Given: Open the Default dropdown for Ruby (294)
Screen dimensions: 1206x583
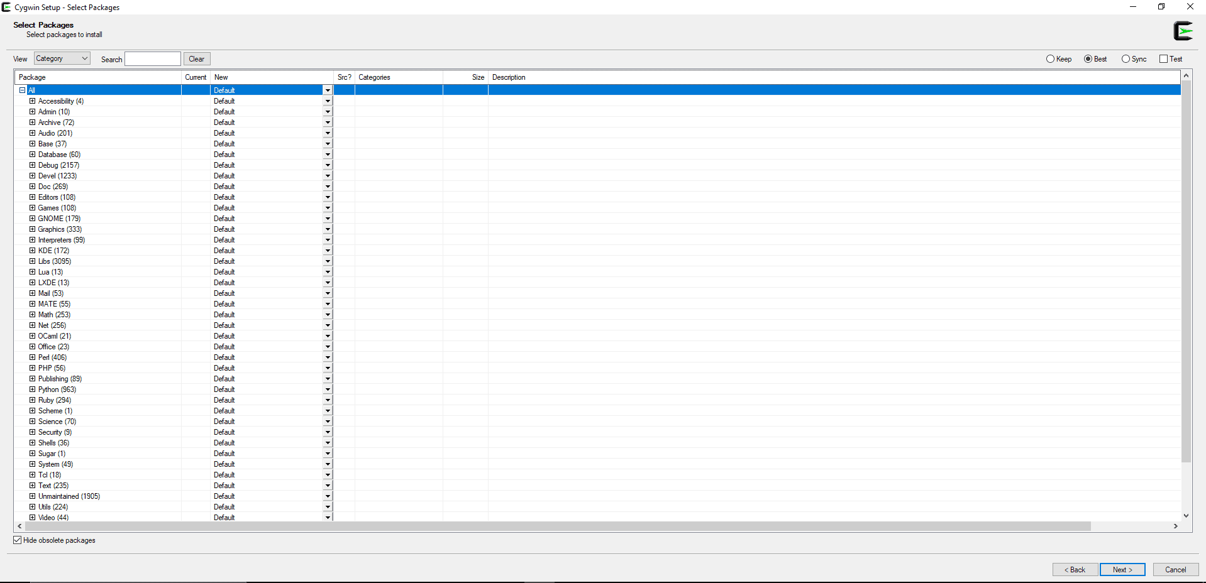Looking at the screenshot, I should point(328,400).
